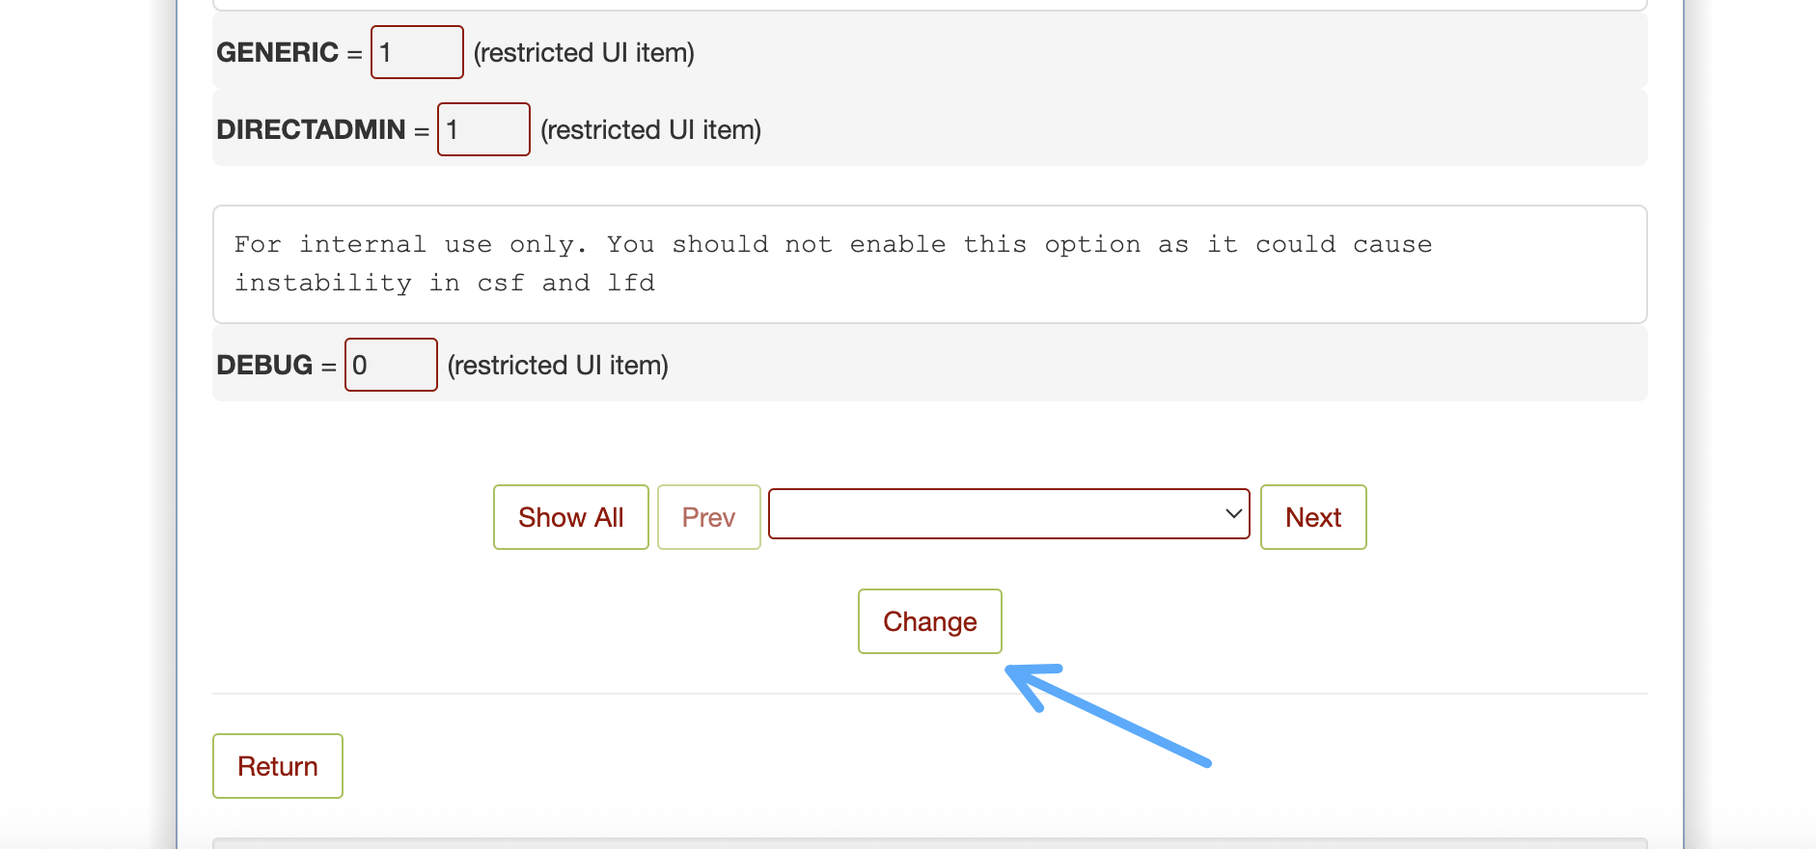Click the Change button
Screen dimensions: 1816x849
pos(930,621)
